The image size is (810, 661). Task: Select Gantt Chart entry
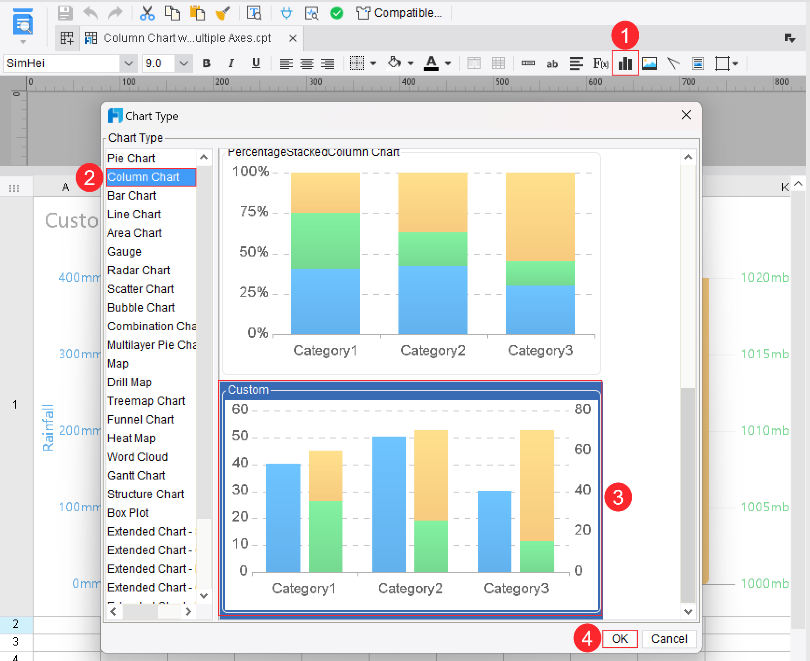(x=151, y=475)
